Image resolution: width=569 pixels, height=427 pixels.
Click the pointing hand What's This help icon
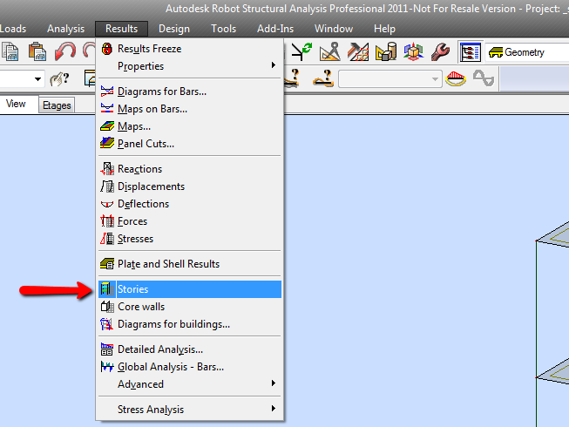coord(60,78)
